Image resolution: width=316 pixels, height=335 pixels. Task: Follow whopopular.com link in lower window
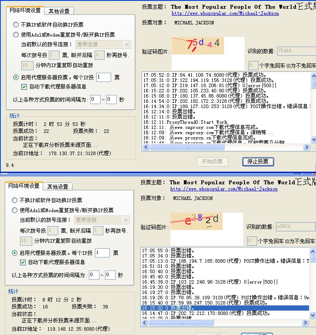[224, 189]
